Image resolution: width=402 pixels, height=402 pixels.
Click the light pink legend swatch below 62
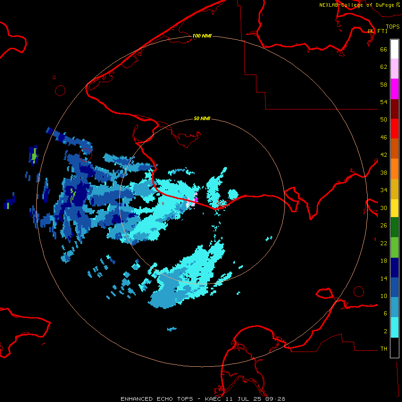tap(394, 69)
